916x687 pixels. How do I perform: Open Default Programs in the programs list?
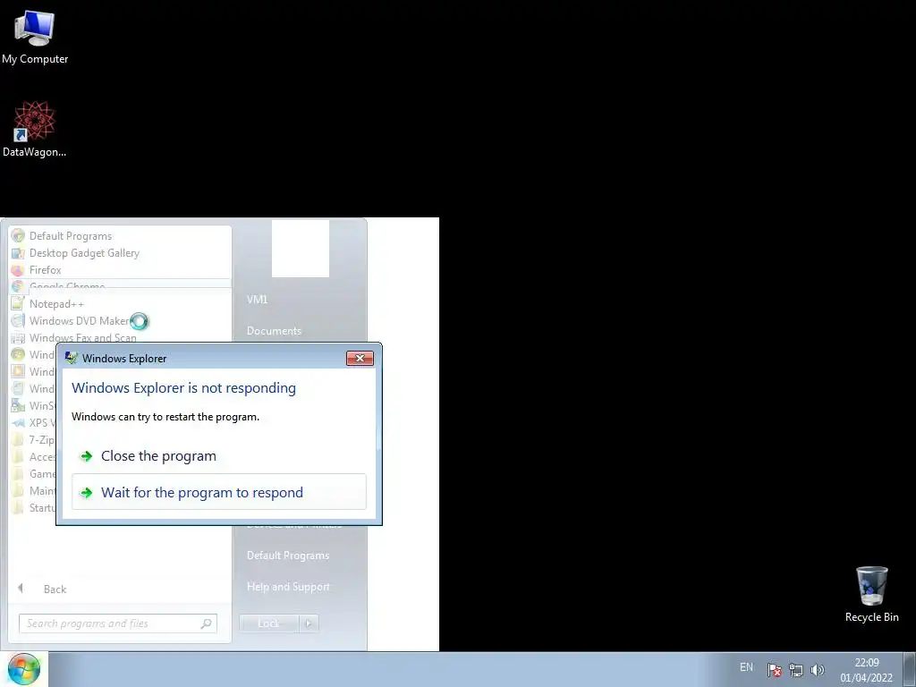click(70, 236)
